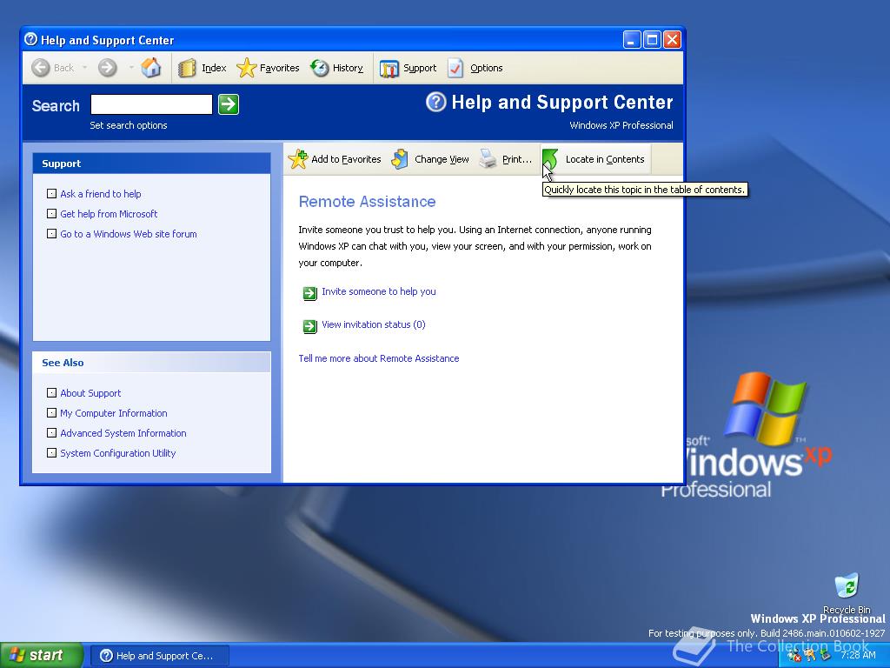This screenshot has width=890, height=668.
Task: Maximize the Help and Support Center window
Action: [x=652, y=40]
